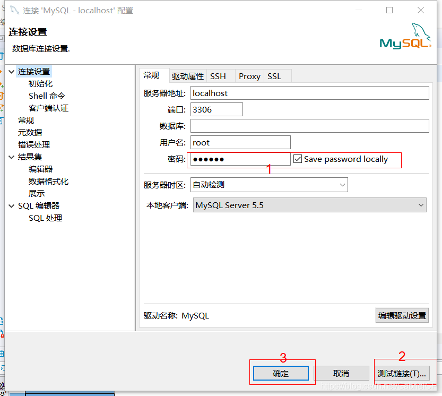Select 展示 in the tree
Image resolution: width=442 pixels, height=396 pixels.
37,194
